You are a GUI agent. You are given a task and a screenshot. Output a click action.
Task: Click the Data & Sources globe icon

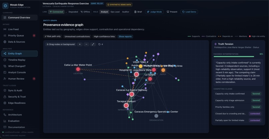coord(5,42)
